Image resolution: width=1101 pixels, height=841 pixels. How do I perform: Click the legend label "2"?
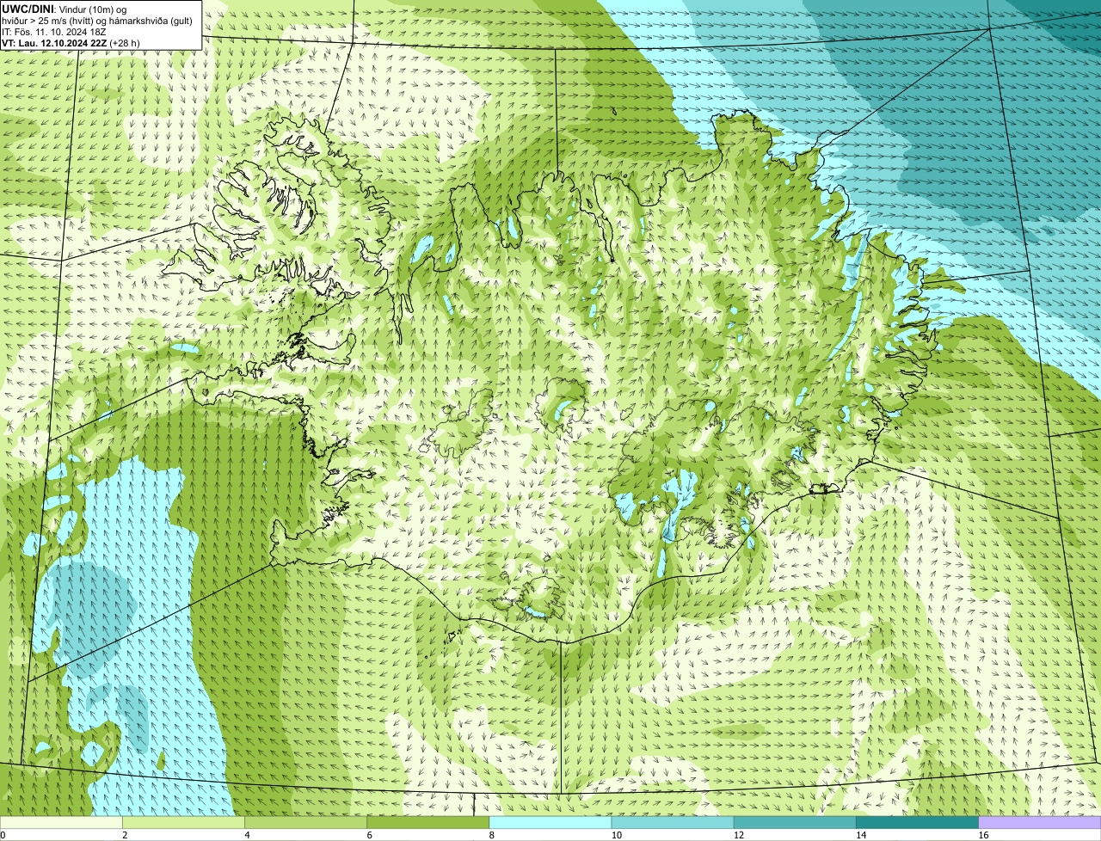(x=125, y=835)
